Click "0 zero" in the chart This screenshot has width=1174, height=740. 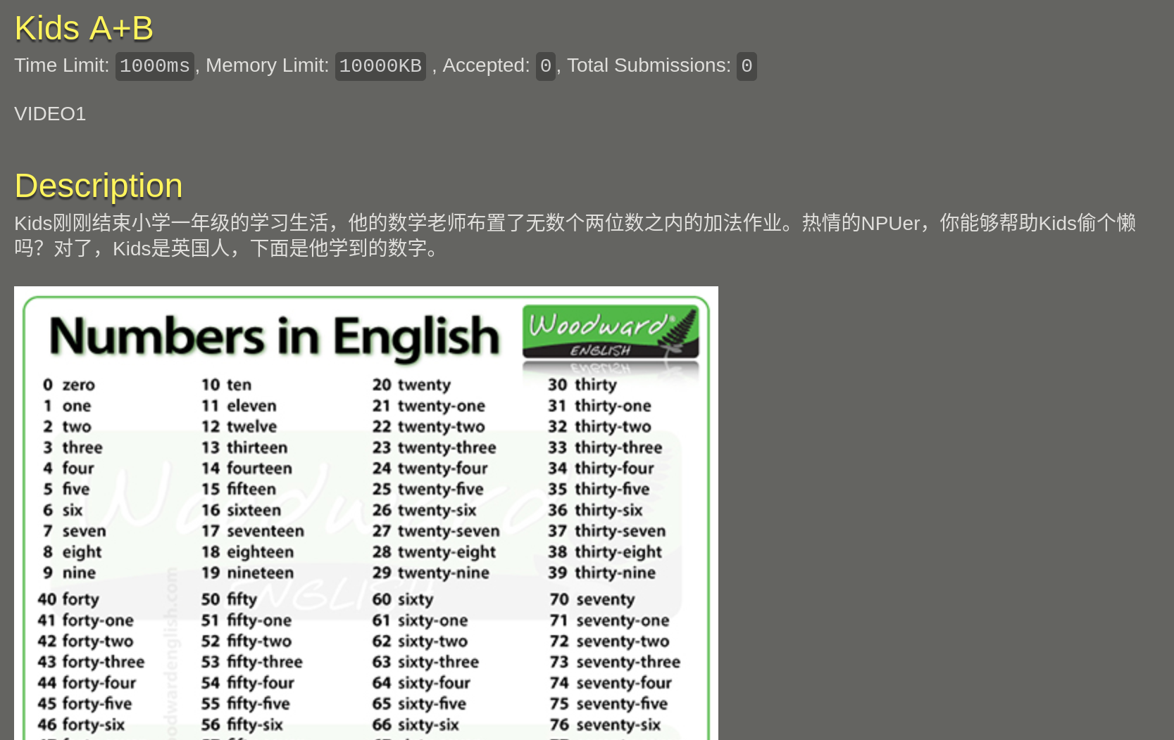tap(68, 385)
